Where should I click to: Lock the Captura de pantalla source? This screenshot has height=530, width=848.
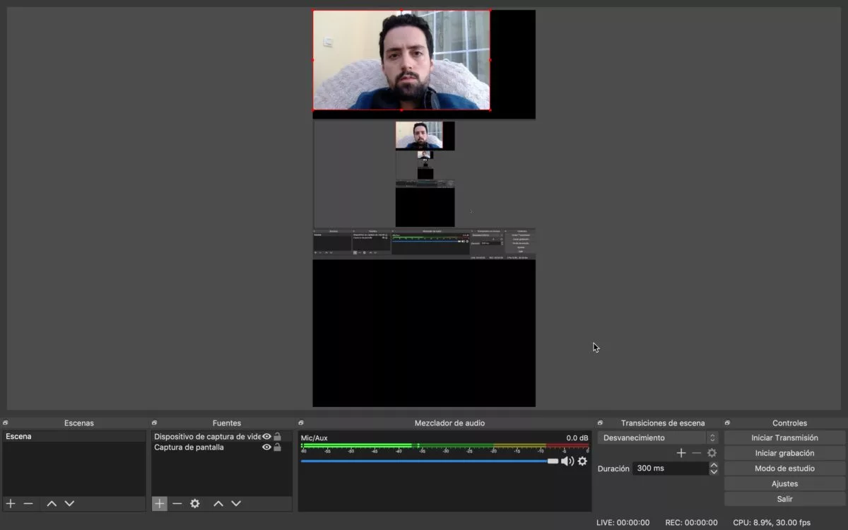(277, 447)
